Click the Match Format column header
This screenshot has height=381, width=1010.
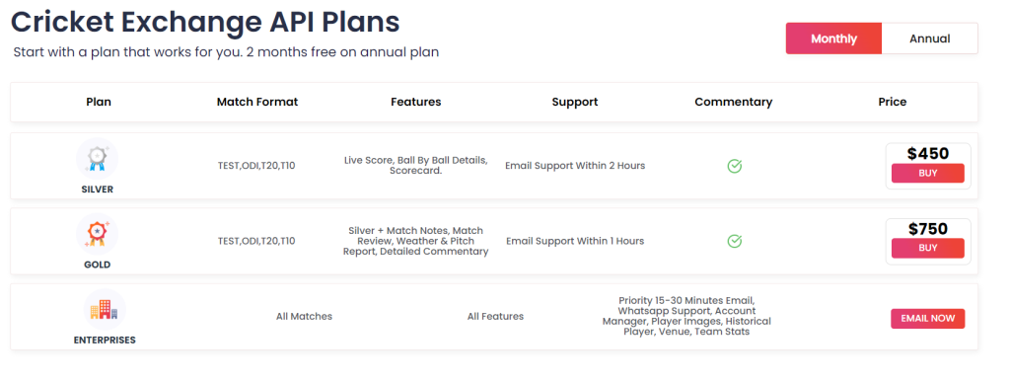257,102
